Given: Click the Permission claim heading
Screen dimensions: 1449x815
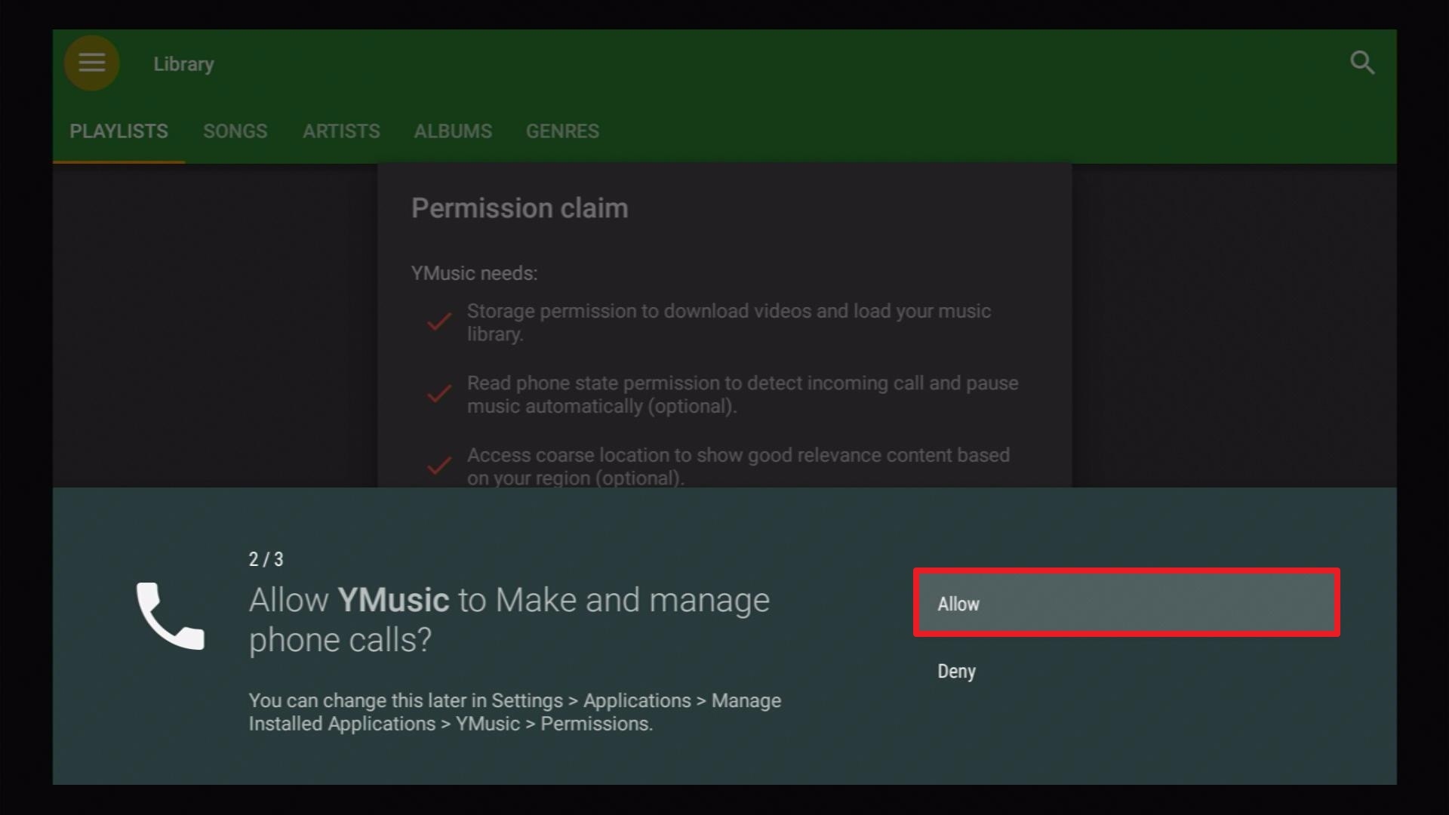Looking at the screenshot, I should point(519,208).
